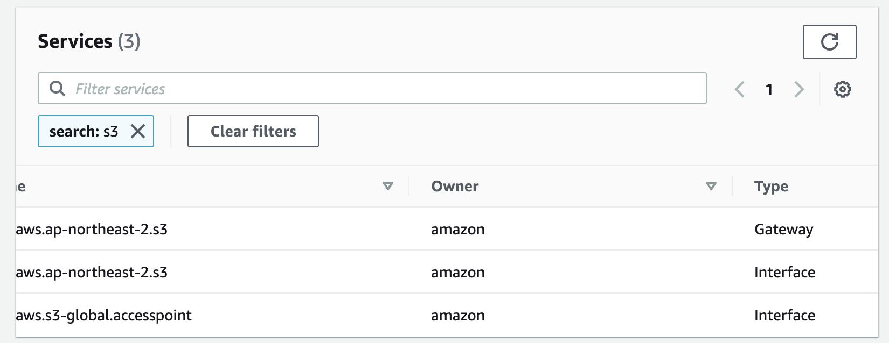
Task: Click the Type column header
Action: [771, 187]
